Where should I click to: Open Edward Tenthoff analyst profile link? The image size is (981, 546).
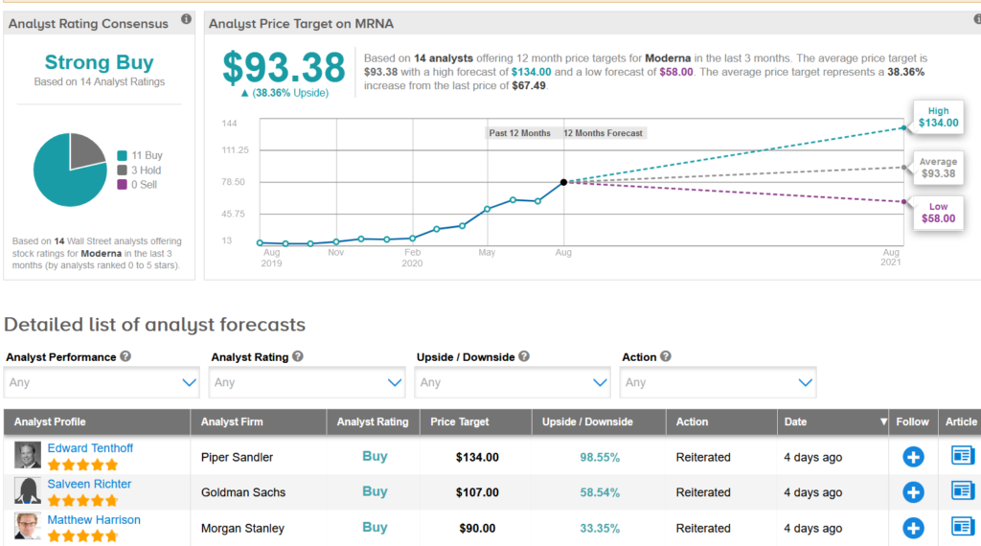90,448
